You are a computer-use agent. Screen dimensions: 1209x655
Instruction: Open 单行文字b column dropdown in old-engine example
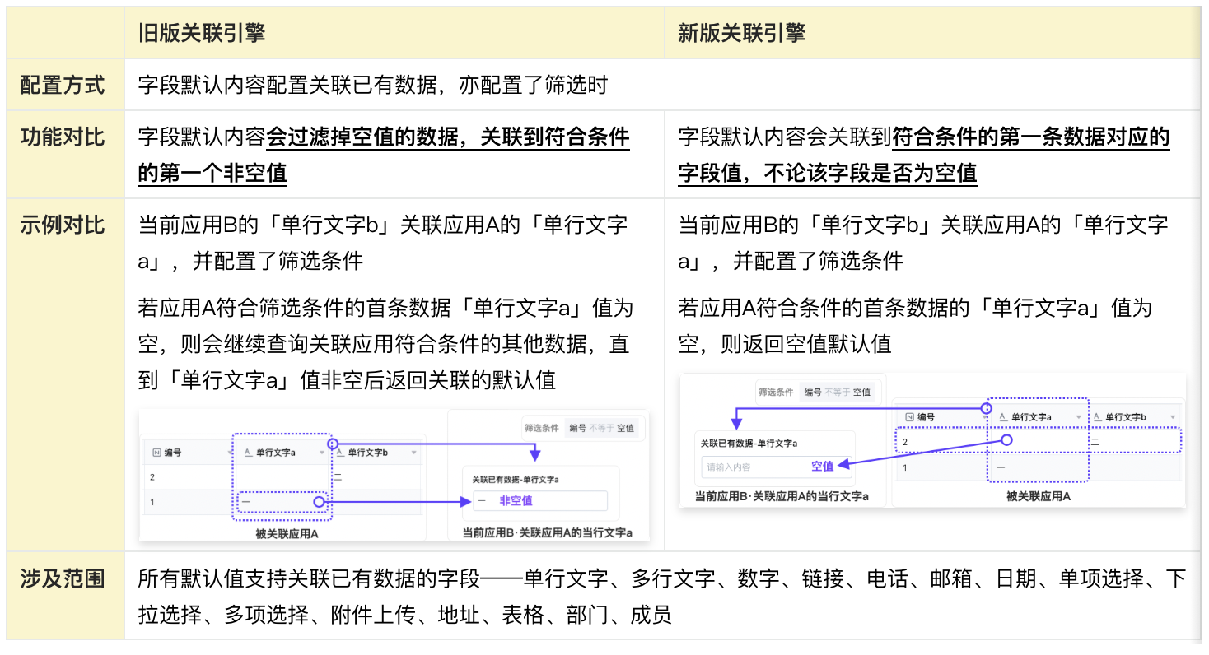click(413, 453)
